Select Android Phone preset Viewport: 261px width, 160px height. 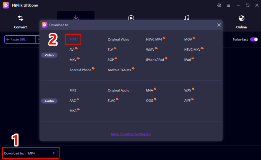(x=80, y=70)
